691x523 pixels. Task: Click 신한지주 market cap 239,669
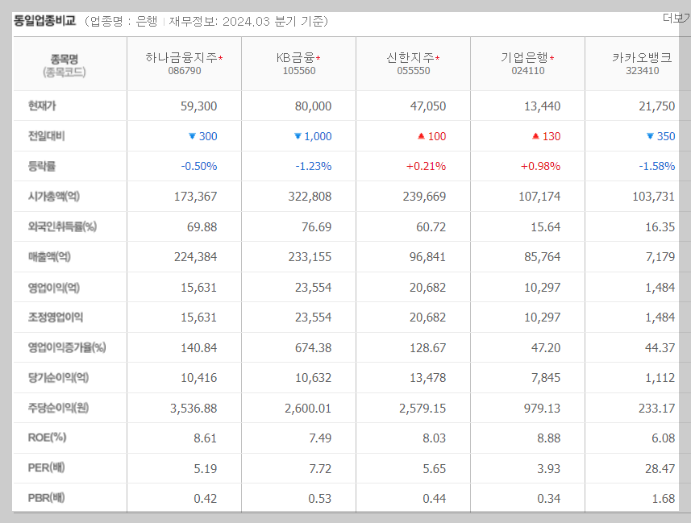click(x=424, y=197)
